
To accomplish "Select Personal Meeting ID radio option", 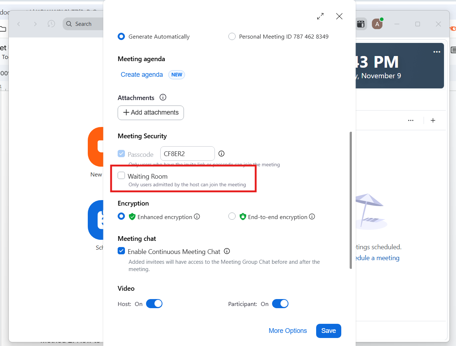I will (232, 36).
